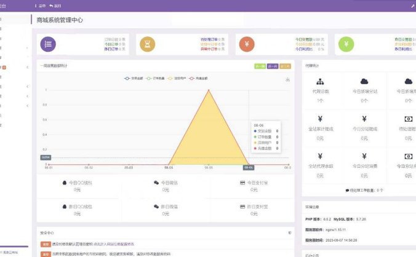The width and height of the screenshot is (416, 257).
Task: Click the green yen circle icon
Action: click(346, 44)
